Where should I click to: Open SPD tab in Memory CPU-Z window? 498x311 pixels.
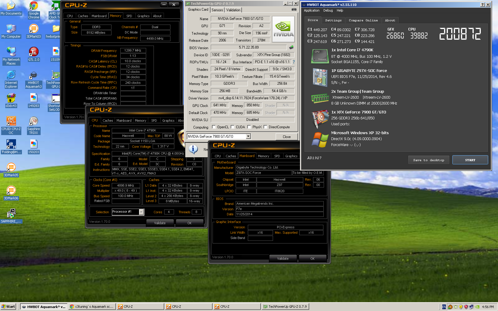coord(129,16)
